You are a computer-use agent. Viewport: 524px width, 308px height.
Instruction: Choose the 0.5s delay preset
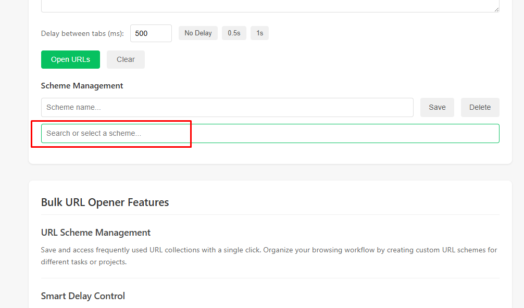234,33
